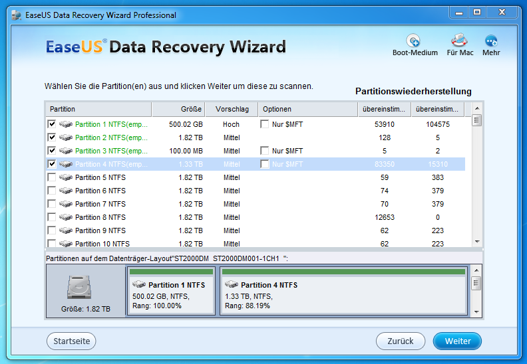The width and height of the screenshot is (527, 364).
Task: Click disk layout scrollbar up arrow
Action: (476, 270)
